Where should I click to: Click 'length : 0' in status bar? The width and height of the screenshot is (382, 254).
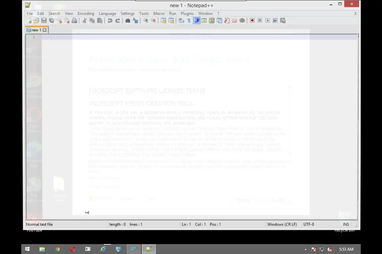[x=117, y=224]
